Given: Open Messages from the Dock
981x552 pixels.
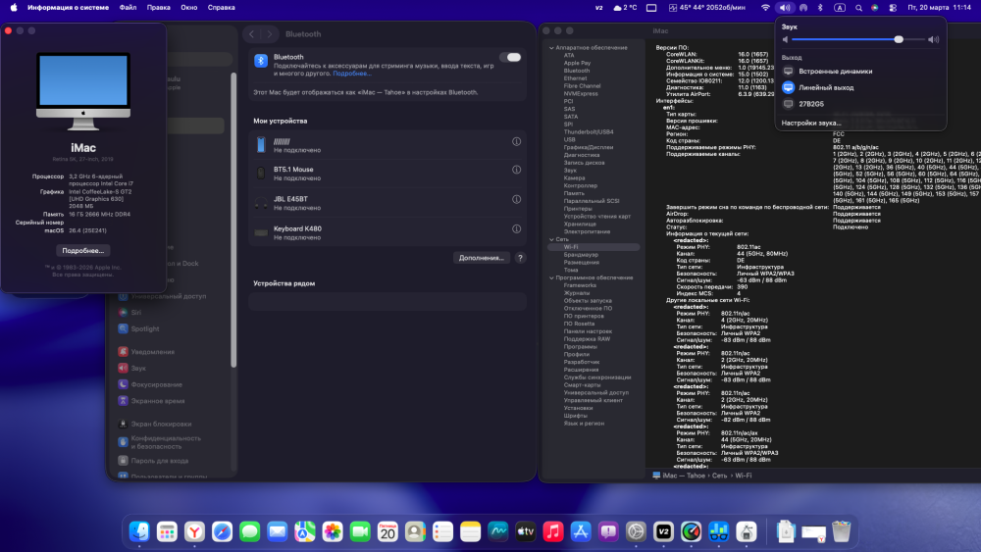Looking at the screenshot, I should (249, 531).
